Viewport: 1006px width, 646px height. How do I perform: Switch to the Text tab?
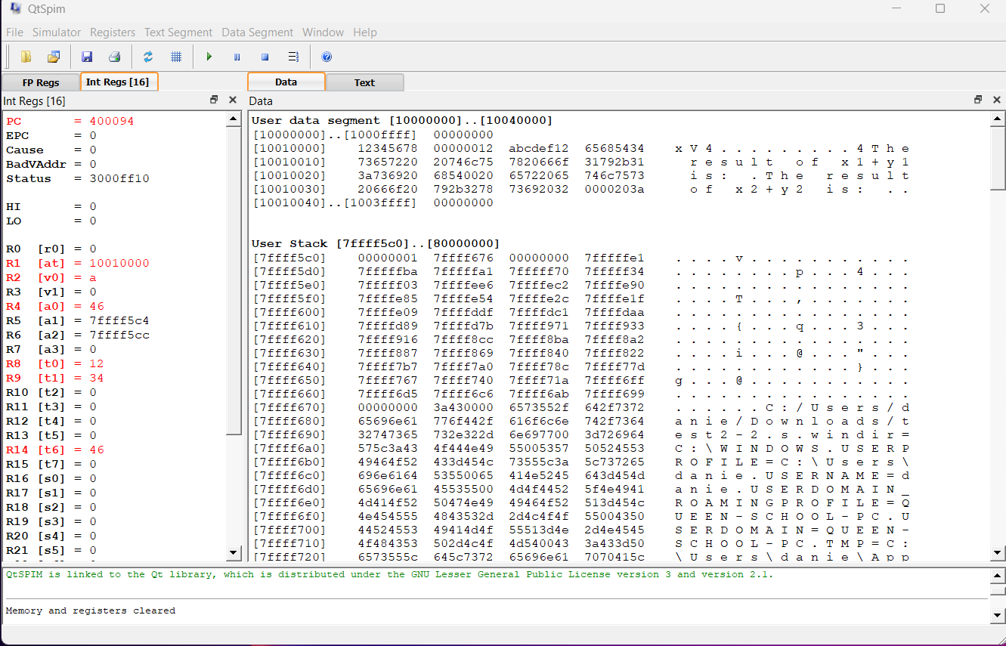(364, 82)
